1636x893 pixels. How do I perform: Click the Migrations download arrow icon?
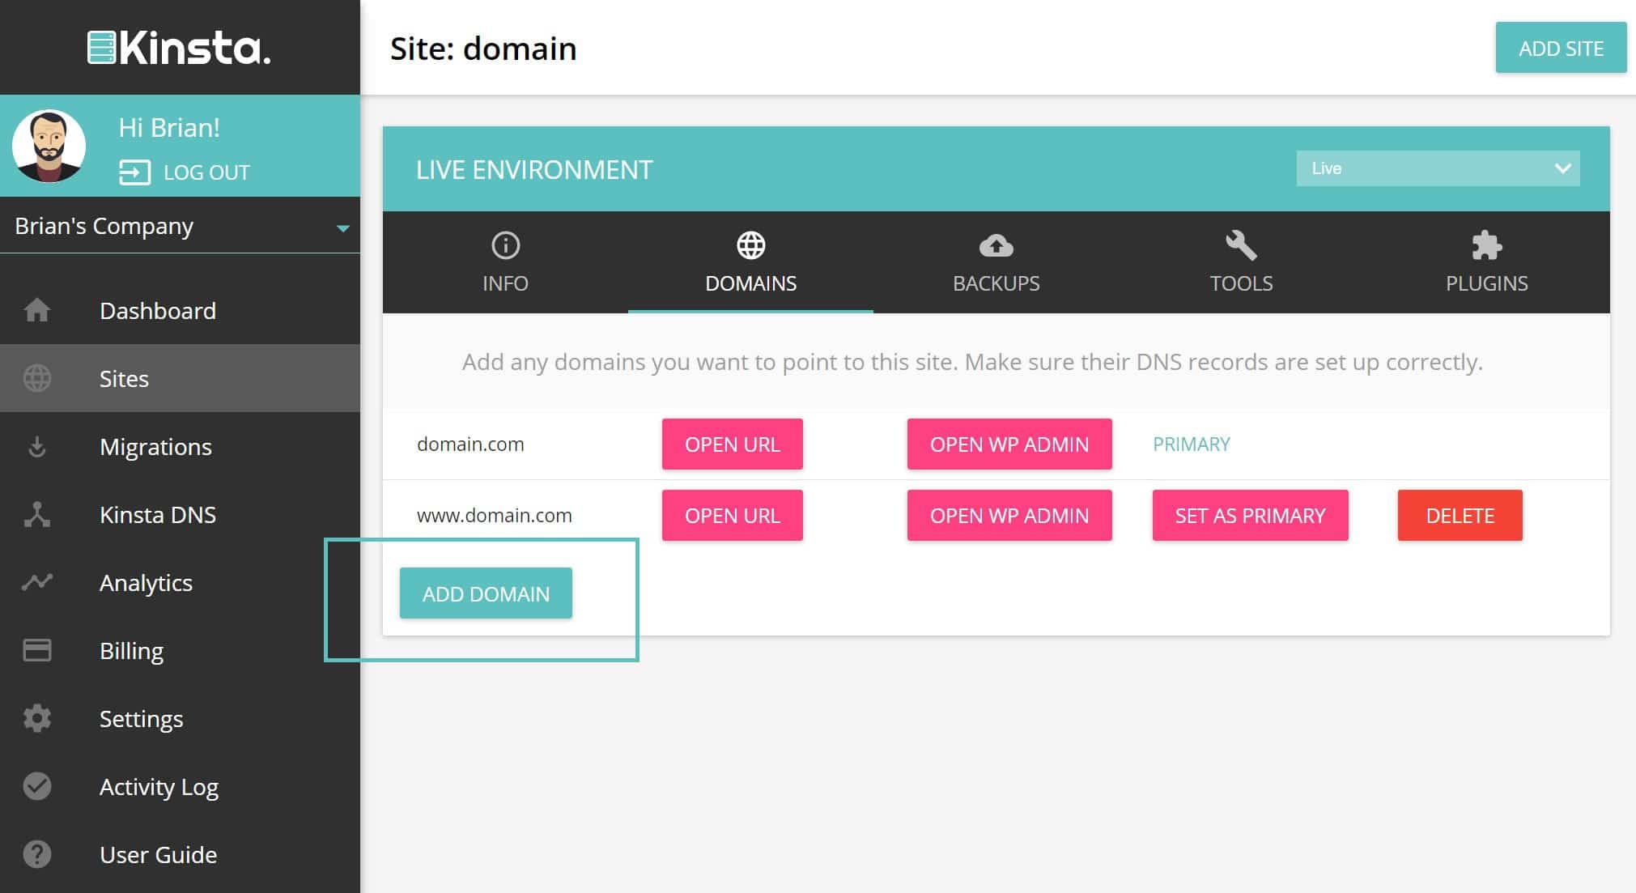(x=37, y=447)
